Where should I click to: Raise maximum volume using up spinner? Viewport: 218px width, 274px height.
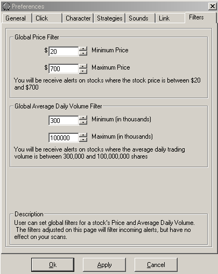coord(83,135)
